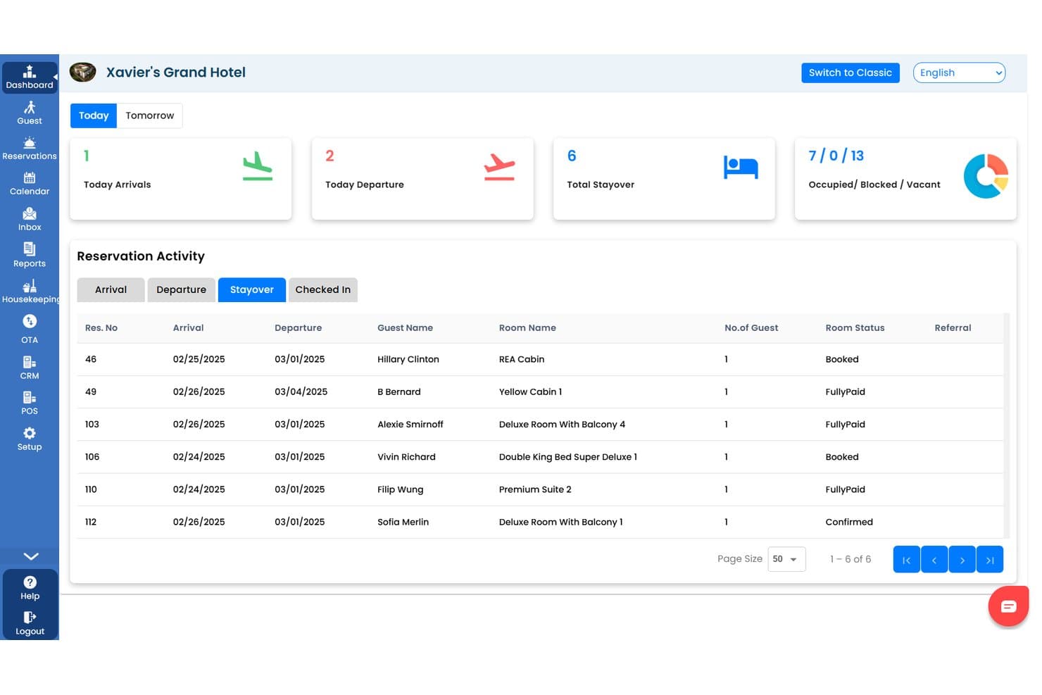Switch to the Checked In tab
The image size is (1042, 695).
point(323,289)
